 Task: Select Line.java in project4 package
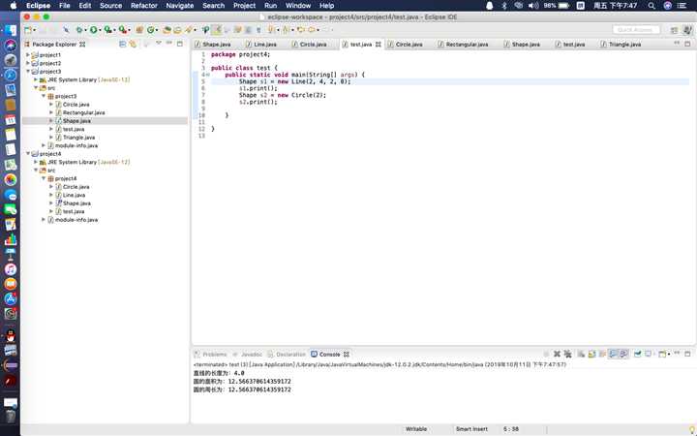point(74,195)
